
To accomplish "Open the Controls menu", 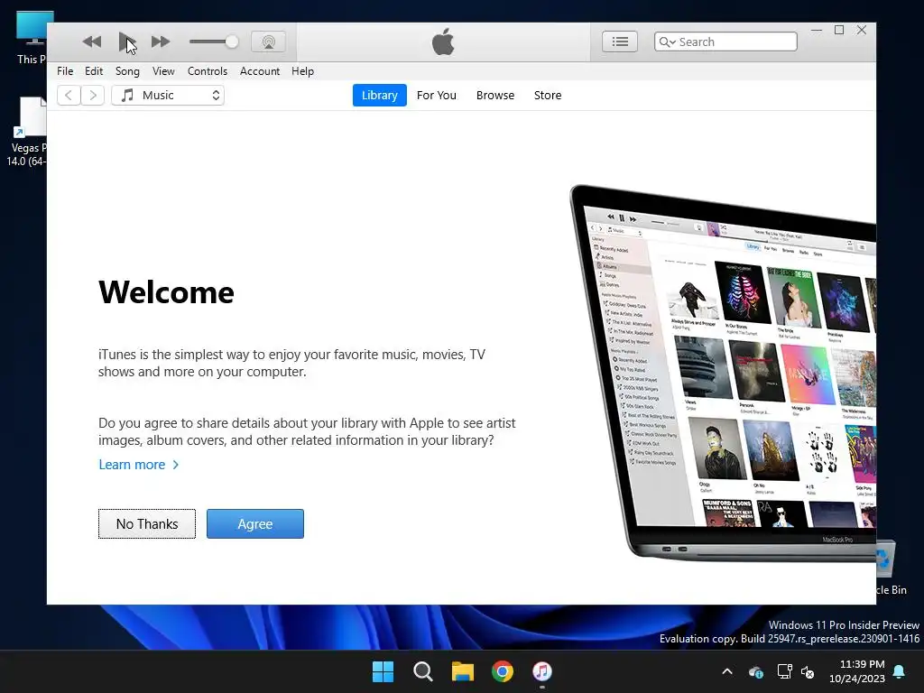I will tap(208, 71).
